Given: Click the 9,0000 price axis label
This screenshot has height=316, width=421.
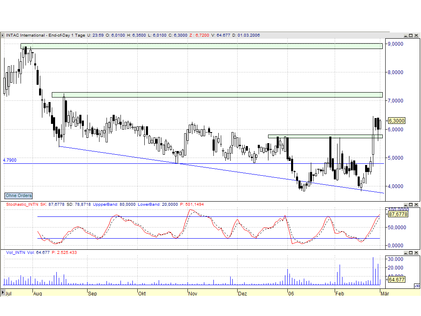Looking at the screenshot, I should click(x=396, y=44).
